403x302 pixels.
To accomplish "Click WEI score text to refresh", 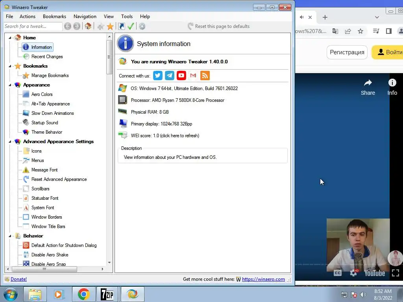I will pyautogui.click(x=165, y=136).
